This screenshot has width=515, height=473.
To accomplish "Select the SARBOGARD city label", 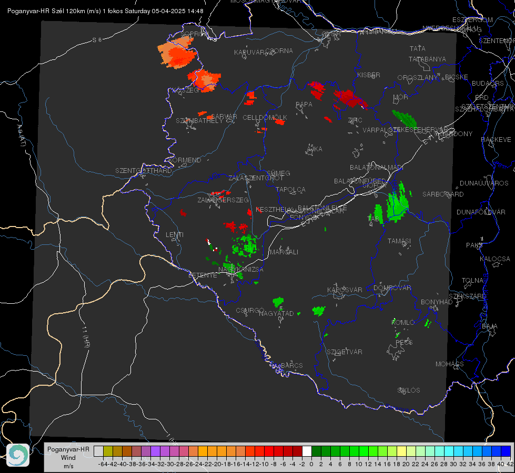I will pos(443,194).
